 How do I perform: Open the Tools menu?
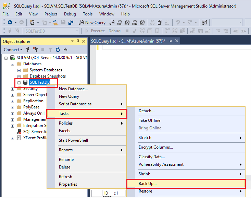(x=88, y=14)
